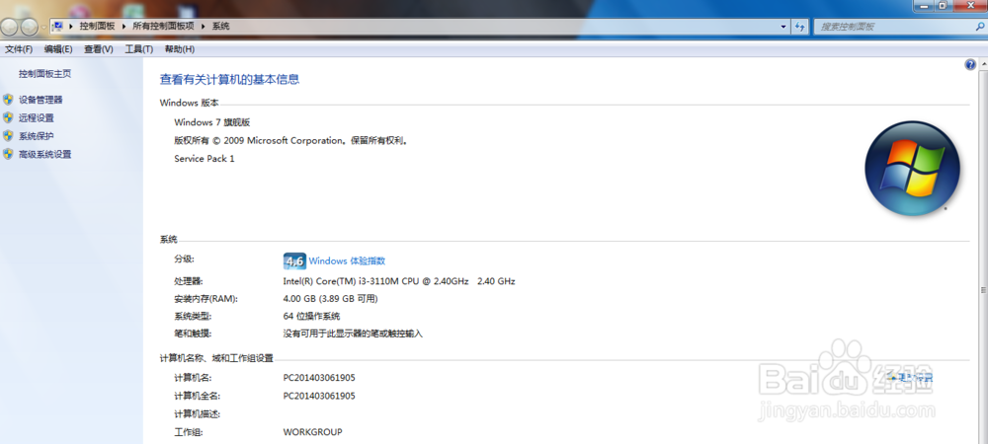
Task: Click the PC201403061905 value beside 计算机名
Action: 319,378
